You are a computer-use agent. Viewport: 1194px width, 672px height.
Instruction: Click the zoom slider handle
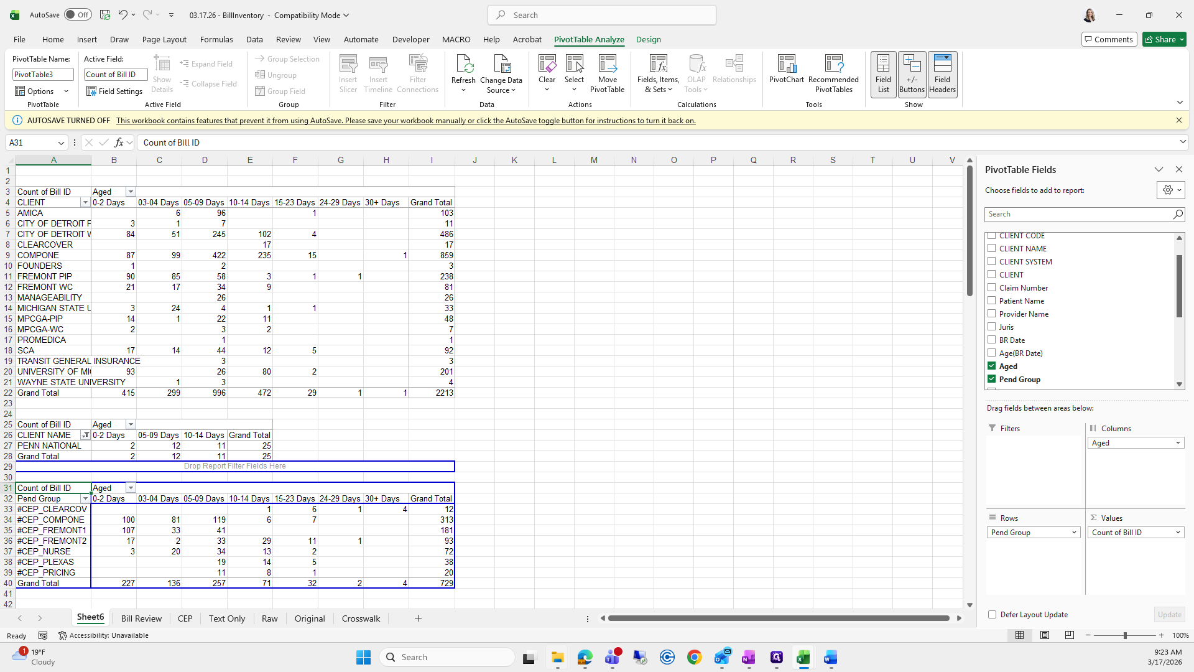click(x=1125, y=635)
